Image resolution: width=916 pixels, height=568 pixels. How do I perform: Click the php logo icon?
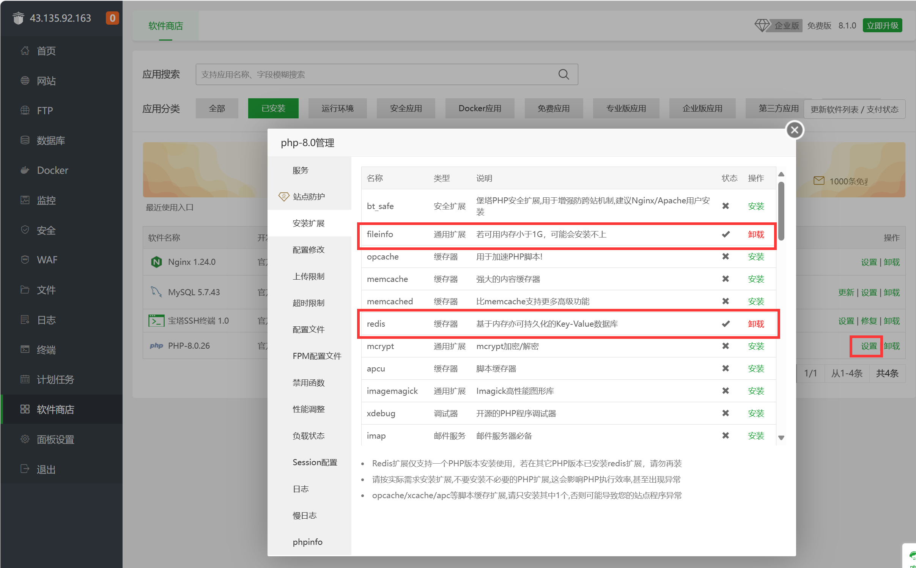tap(156, 346)
